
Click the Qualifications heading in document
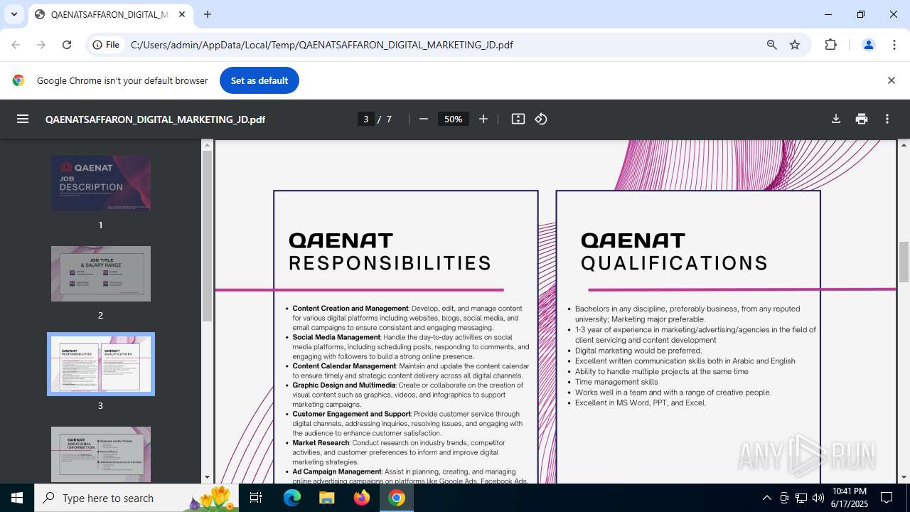pyautogui.click(x=674, y=263)
